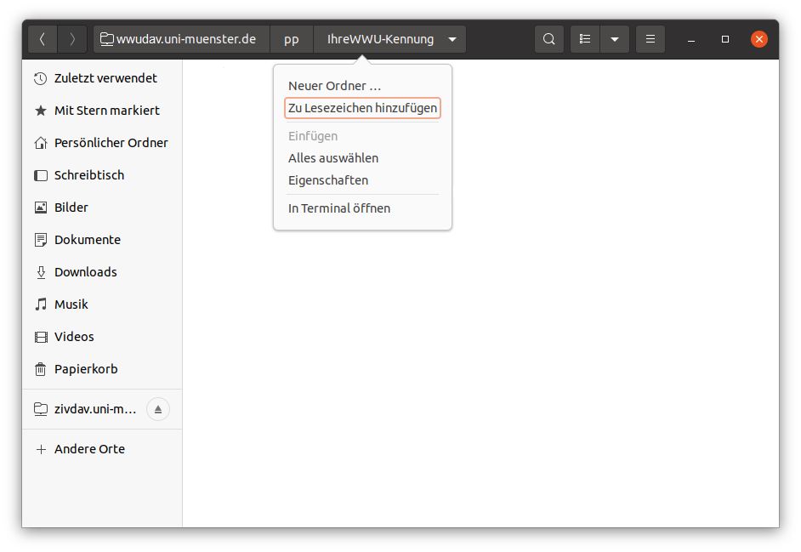Viewport: 801px width, 552px height.
Task: Choose Zu Lesezeichen hinzufügen
Action: click(x=362, y=108)
